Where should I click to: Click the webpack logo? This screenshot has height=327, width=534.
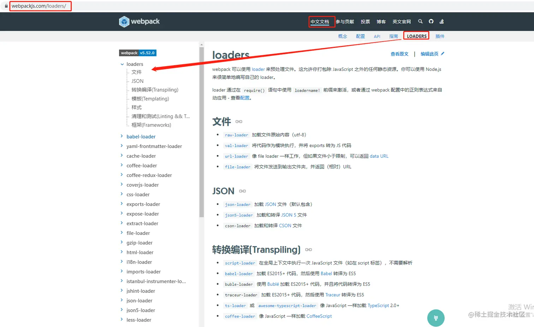coord(139,21)
